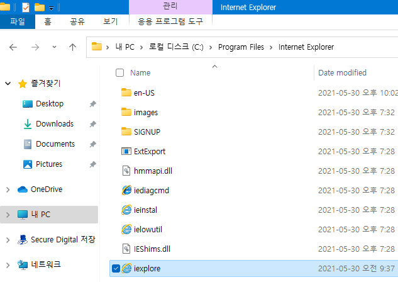The image size is (398, 282).
Task: Click the New Folder quick access icon
Action: [40, 8]
